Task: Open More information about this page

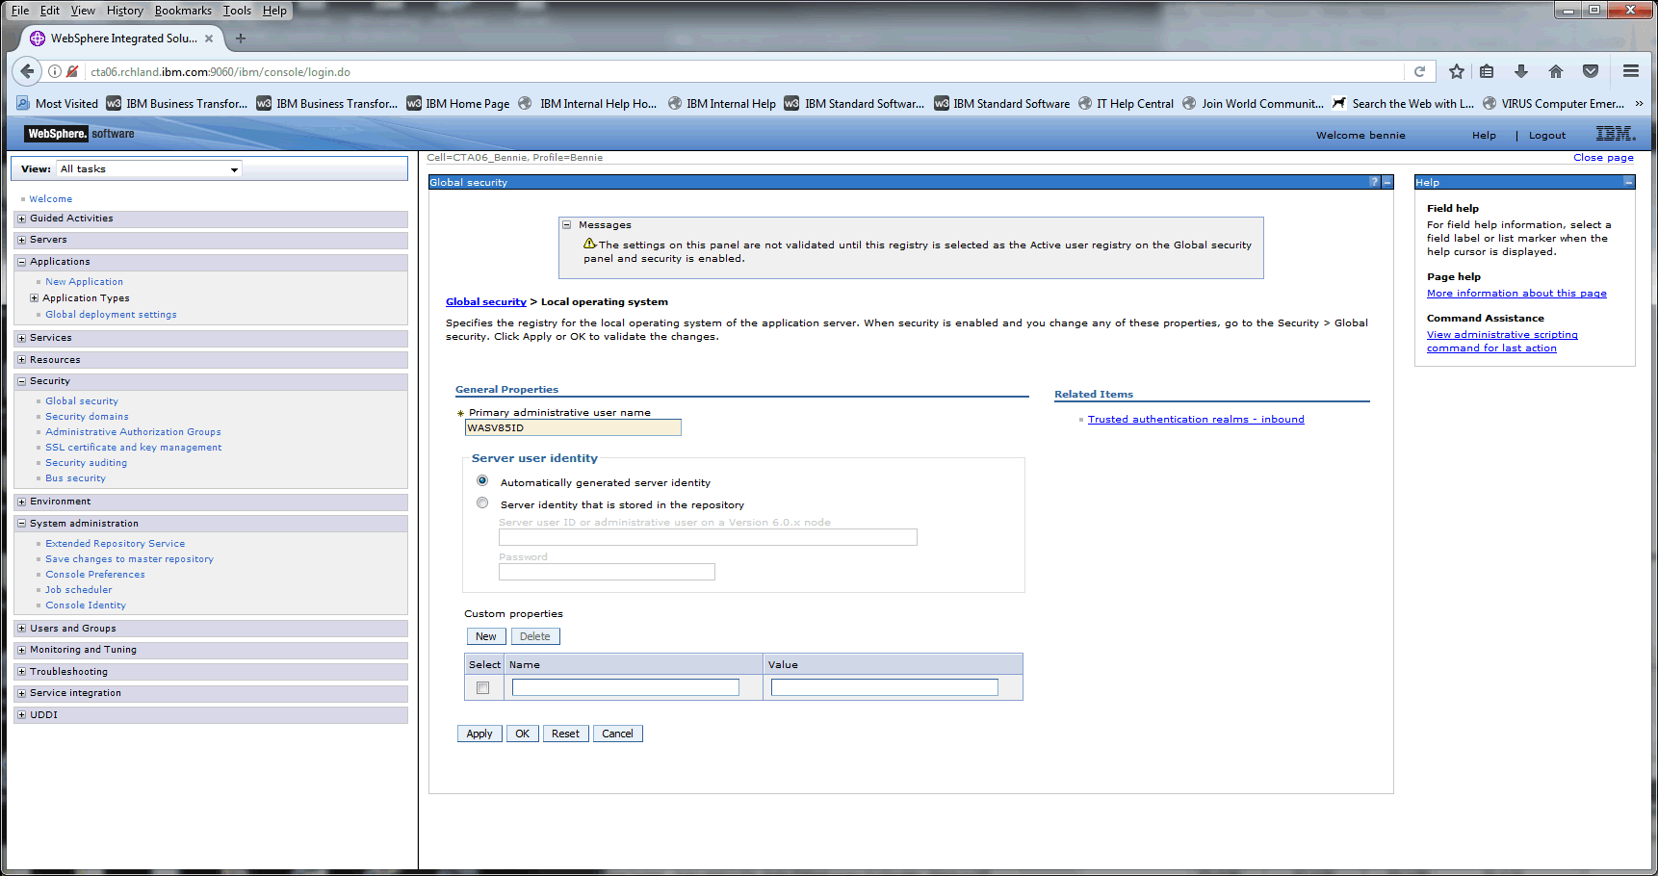Action: click(1516, 294)
